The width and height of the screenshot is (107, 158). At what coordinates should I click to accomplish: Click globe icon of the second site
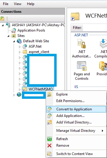tap(19, 95)
